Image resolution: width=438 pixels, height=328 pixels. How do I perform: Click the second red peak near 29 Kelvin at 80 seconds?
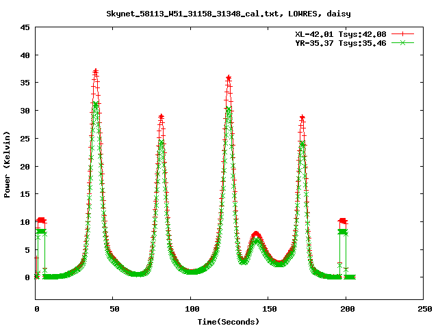[x=161, y=116]
